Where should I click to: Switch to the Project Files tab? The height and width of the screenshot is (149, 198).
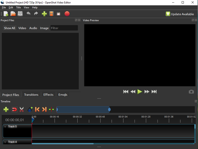point(11,95)
